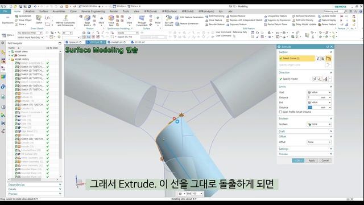Click Cancel in the Extrude dialog
The height and width of the screenshot is (205, 364).
325,161
